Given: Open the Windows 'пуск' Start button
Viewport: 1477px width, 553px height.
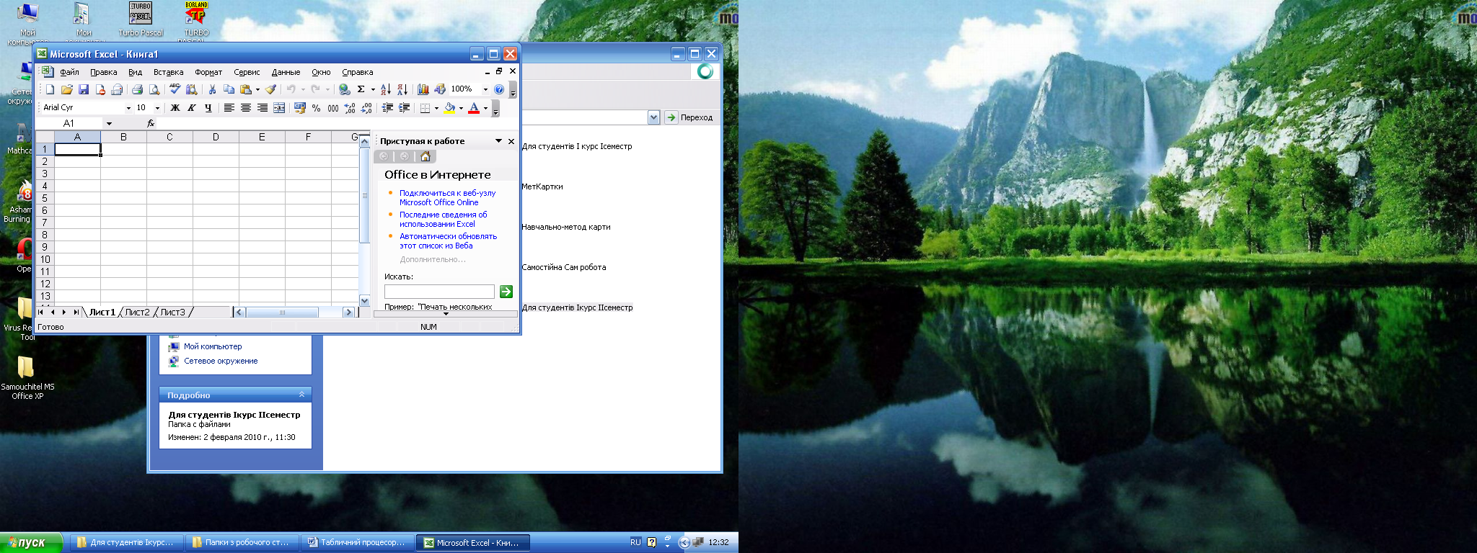Looking at the screenshot, I should [x=32, y=543].
